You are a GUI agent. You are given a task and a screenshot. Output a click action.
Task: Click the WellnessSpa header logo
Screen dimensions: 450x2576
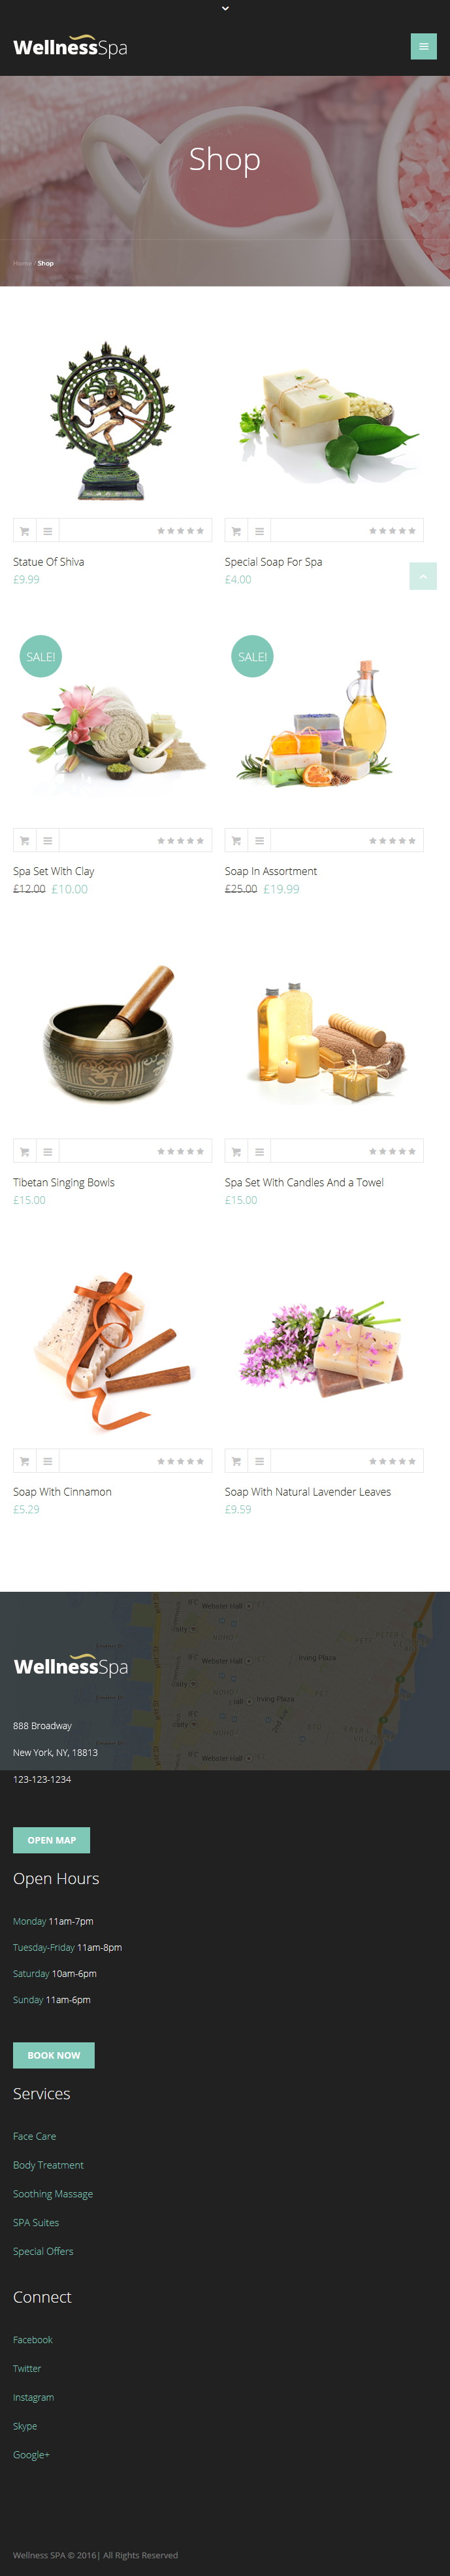point(70,46)
